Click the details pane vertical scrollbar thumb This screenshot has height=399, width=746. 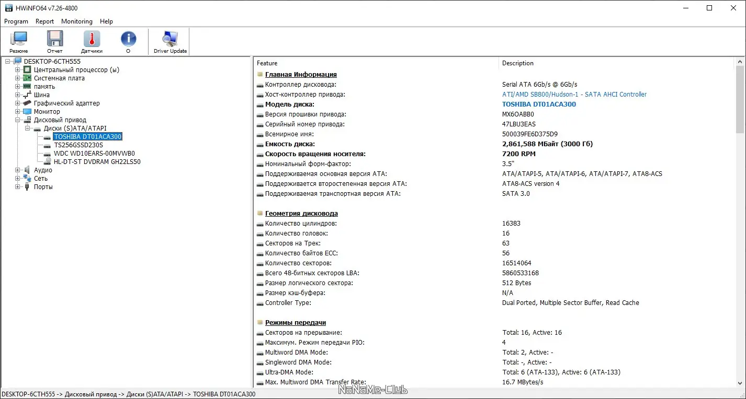click(740, 99)
